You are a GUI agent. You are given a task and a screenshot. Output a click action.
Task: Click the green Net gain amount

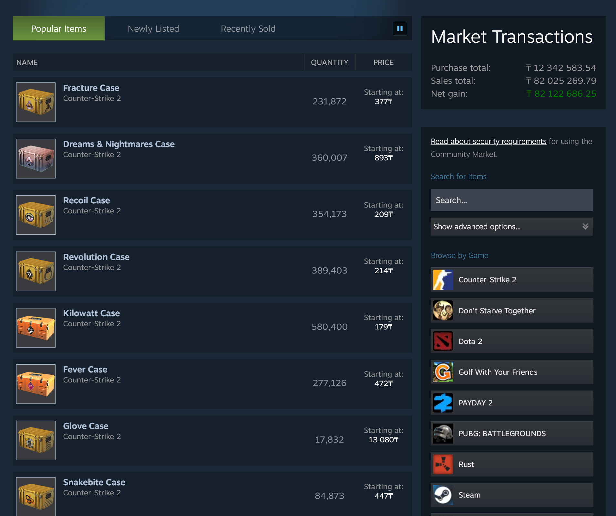[561, 94]
